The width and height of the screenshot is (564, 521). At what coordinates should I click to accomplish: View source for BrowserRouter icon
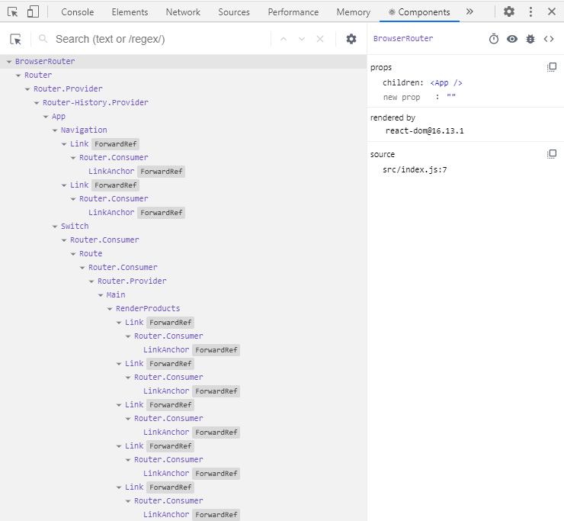(x=549, y=39)
